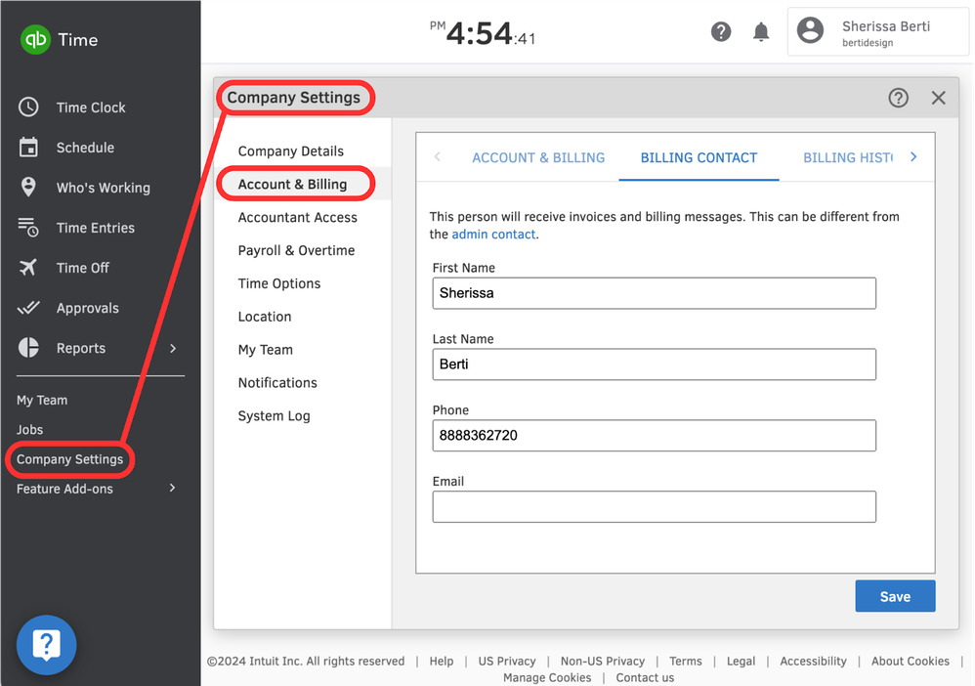
Task: Close the Company Settings dialog
Action: point(938,98)
